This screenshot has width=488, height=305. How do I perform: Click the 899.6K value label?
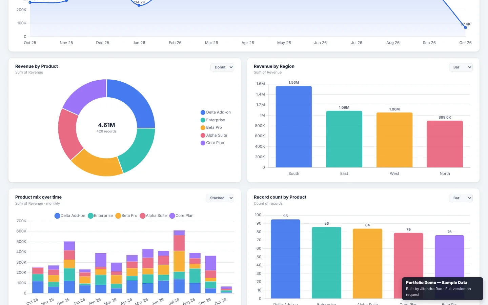coord(445,118)
